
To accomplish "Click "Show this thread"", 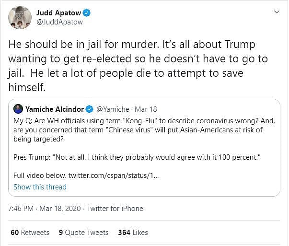I will (x=40, y=187).
